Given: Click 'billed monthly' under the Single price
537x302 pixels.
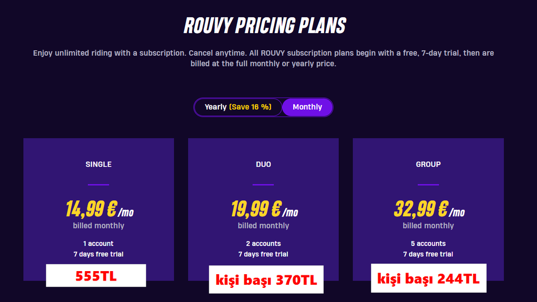Looking at the screenshot, I should point(99,225).
